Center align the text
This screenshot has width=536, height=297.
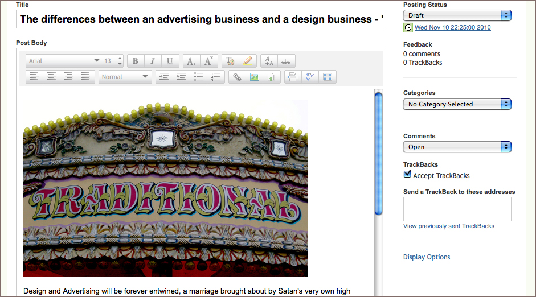point(51,77)
